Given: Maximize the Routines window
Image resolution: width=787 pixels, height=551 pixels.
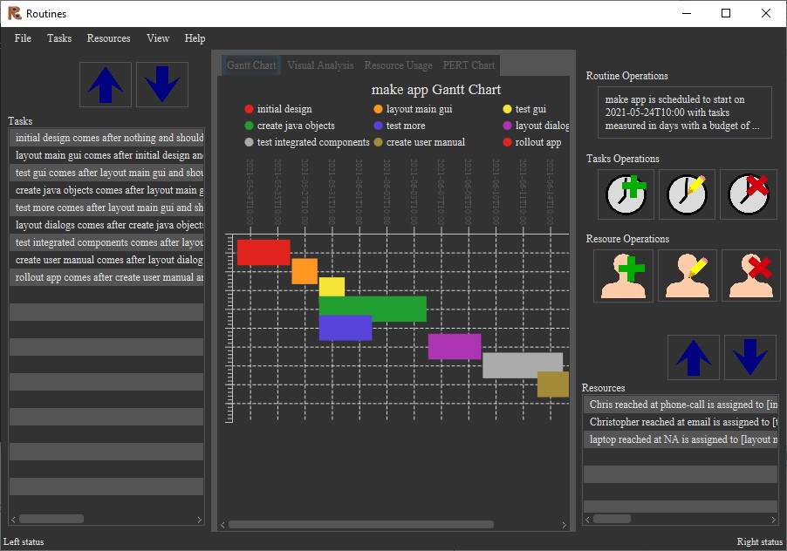Looking at the screenshot, I should [x=726, y=14].
